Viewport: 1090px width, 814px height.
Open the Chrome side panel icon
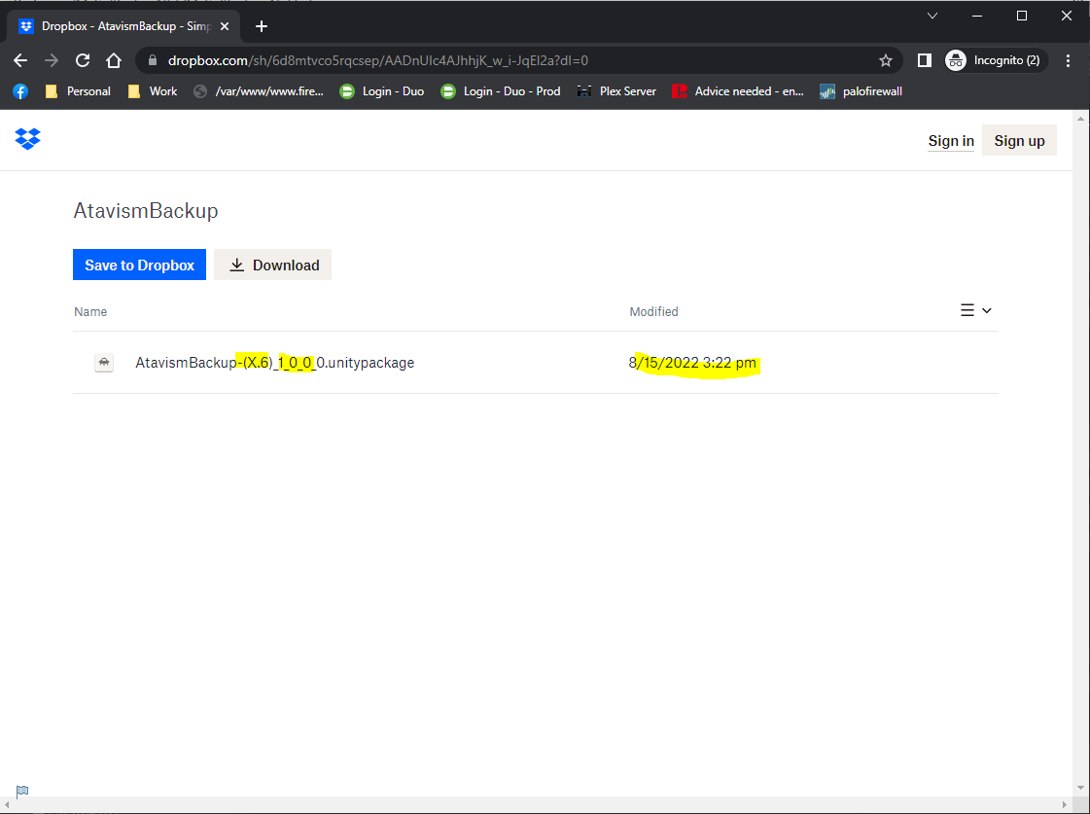(x=924, y=60)
